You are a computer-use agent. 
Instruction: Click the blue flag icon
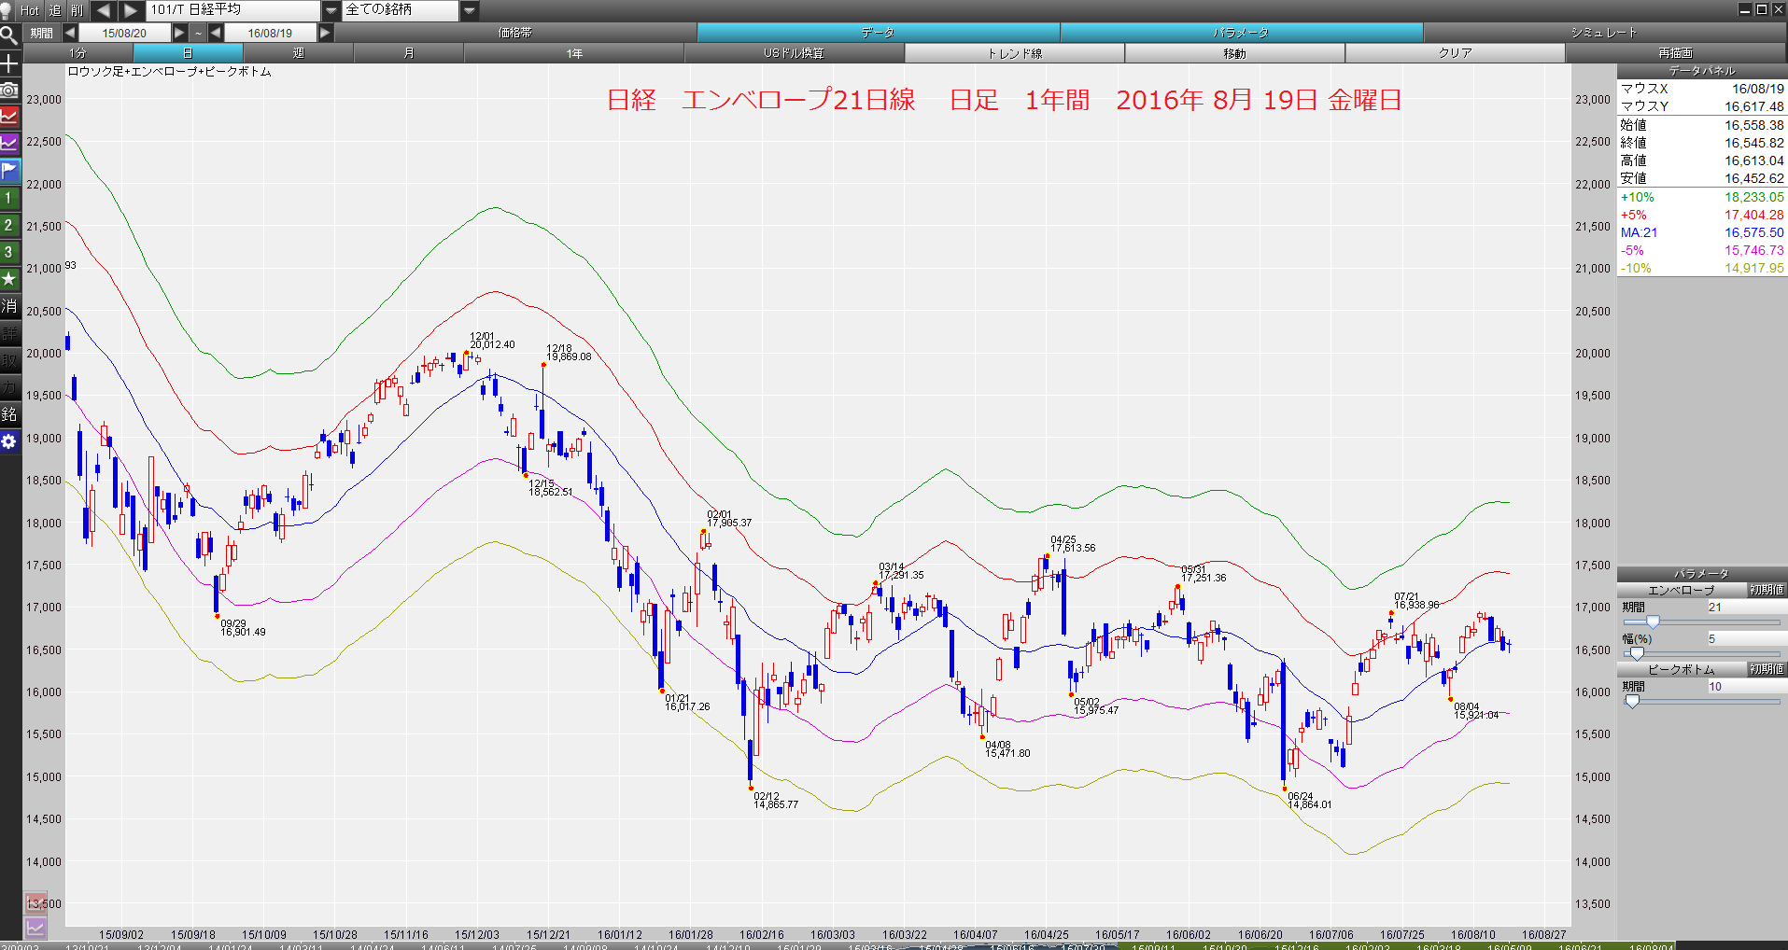(x=9, y=171)
